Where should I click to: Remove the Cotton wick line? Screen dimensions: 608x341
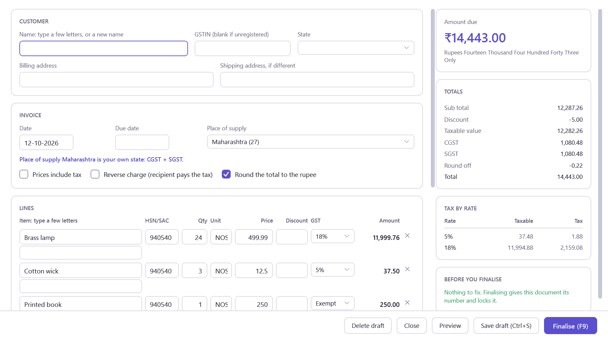407,269
